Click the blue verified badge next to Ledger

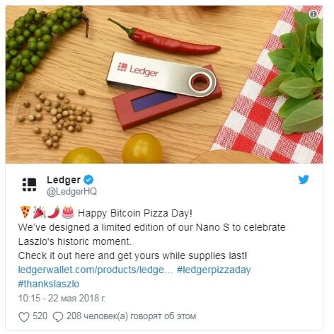pos(88,180)
